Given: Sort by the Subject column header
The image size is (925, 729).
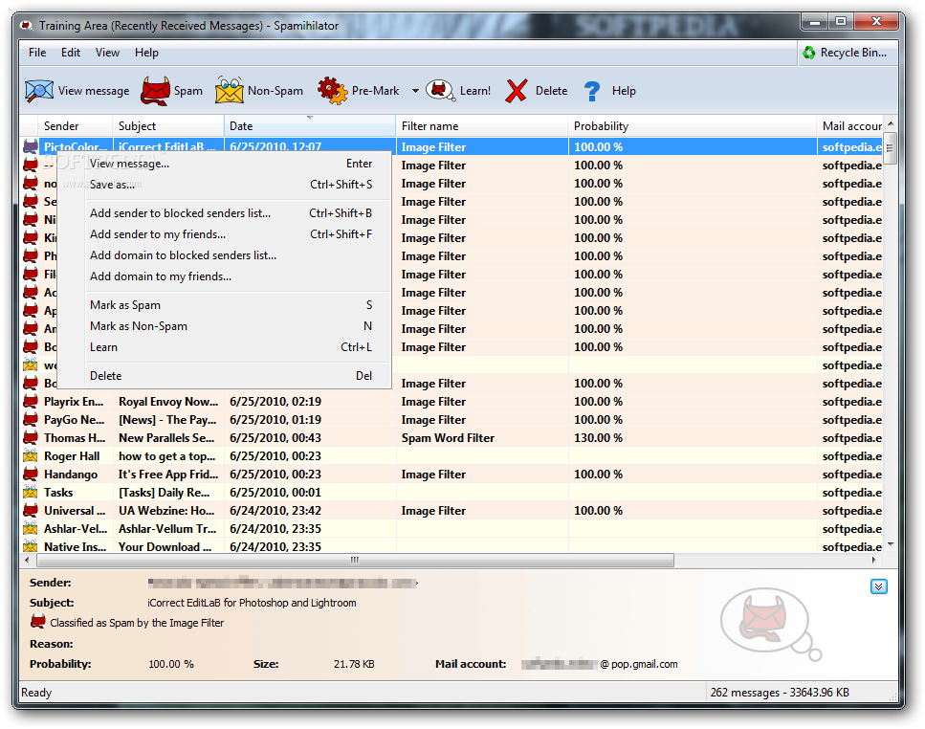Looking at the screenshot, I should (x=168, y=126).
